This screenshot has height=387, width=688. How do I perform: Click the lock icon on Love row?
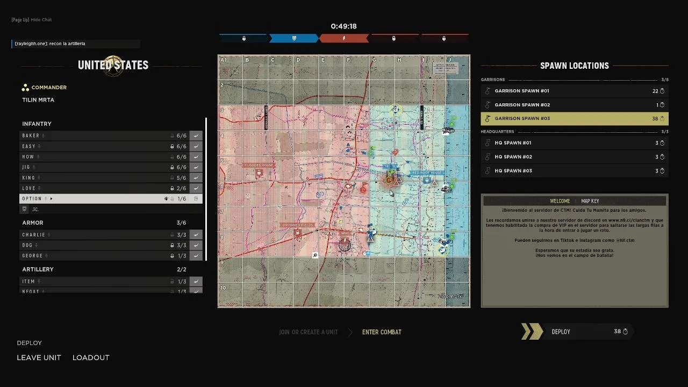tap(172, 188)
